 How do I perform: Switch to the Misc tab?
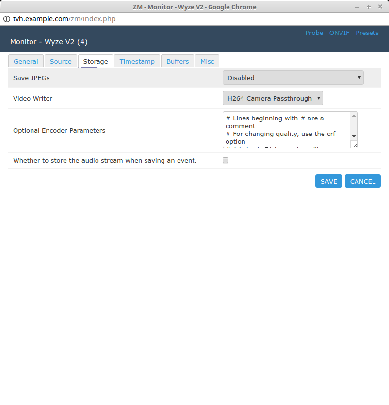coord(207,62)
